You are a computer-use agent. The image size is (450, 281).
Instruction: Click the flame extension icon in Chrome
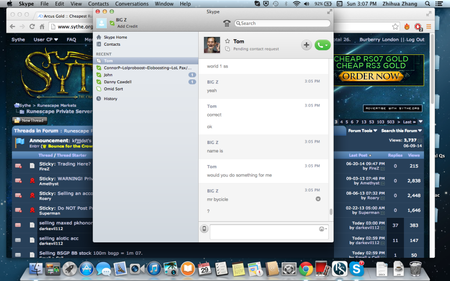[407, 27]
